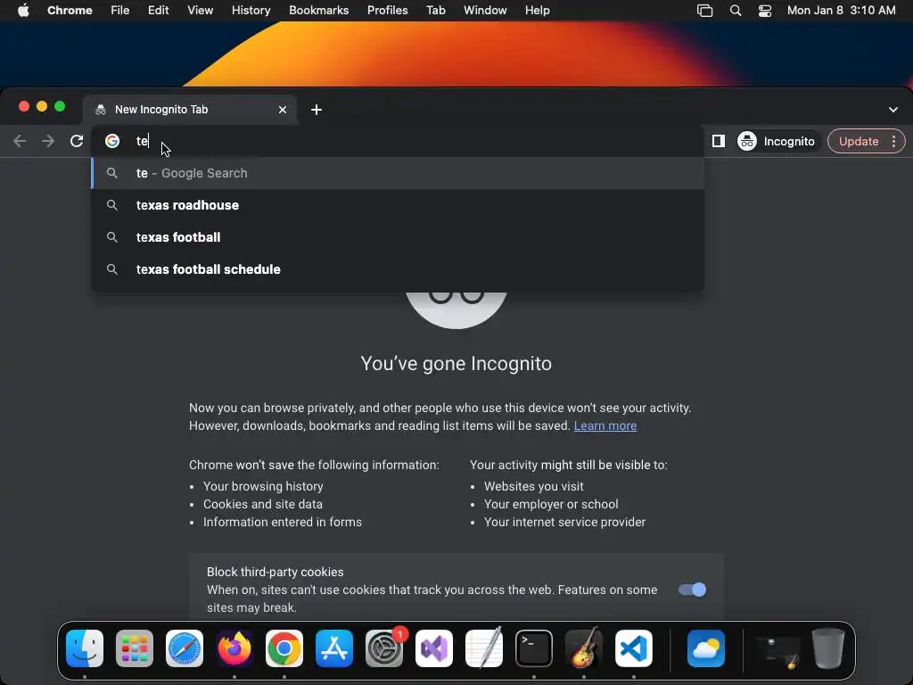Image resolution: width=913 pixels, height=685 pixels.
Task: Open the Chrome menu
Action: (x=70, y=11)
